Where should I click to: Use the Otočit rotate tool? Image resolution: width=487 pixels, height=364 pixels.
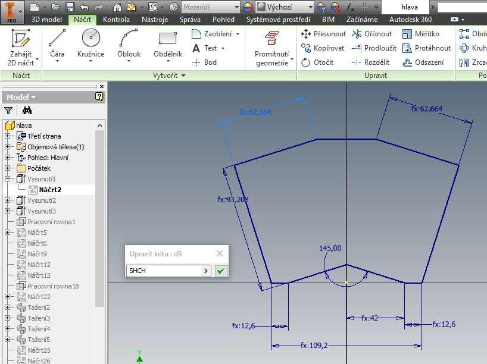317,62
